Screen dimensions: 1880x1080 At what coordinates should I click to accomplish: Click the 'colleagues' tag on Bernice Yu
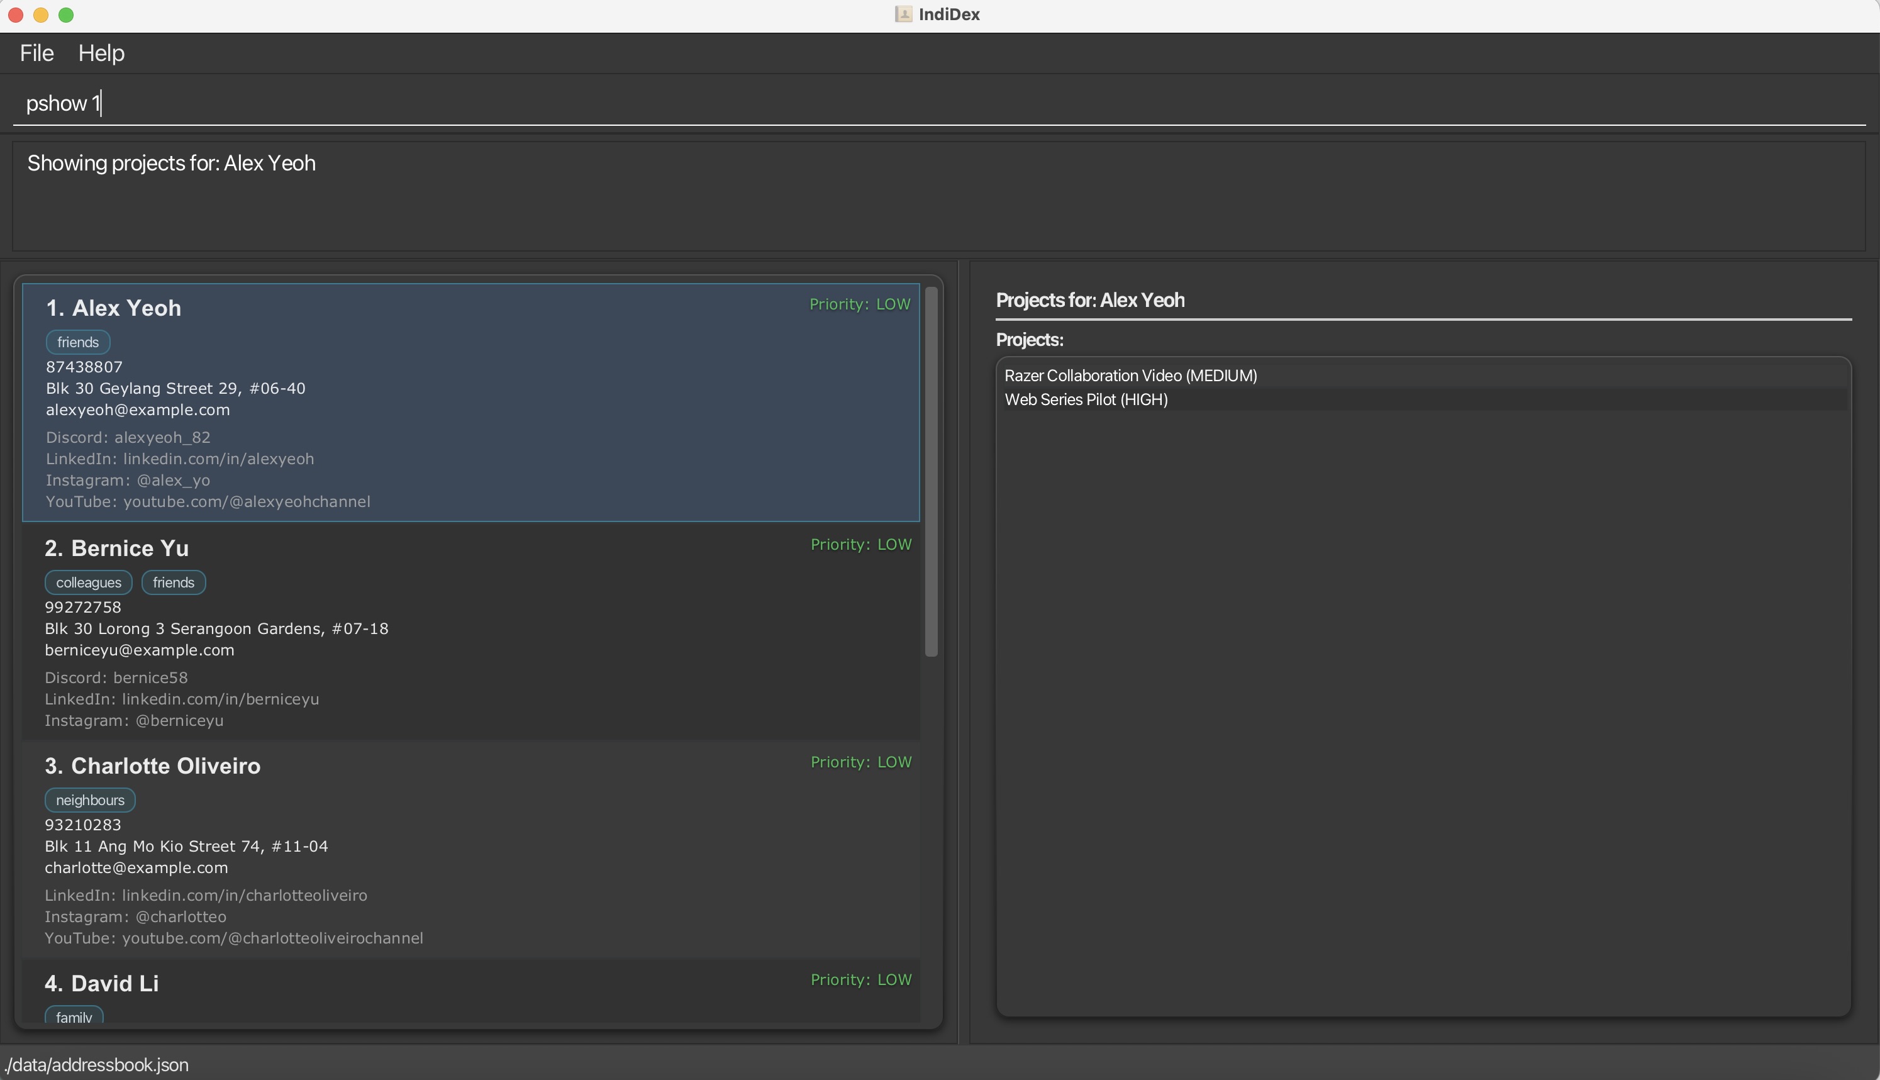tap(89, 582)
